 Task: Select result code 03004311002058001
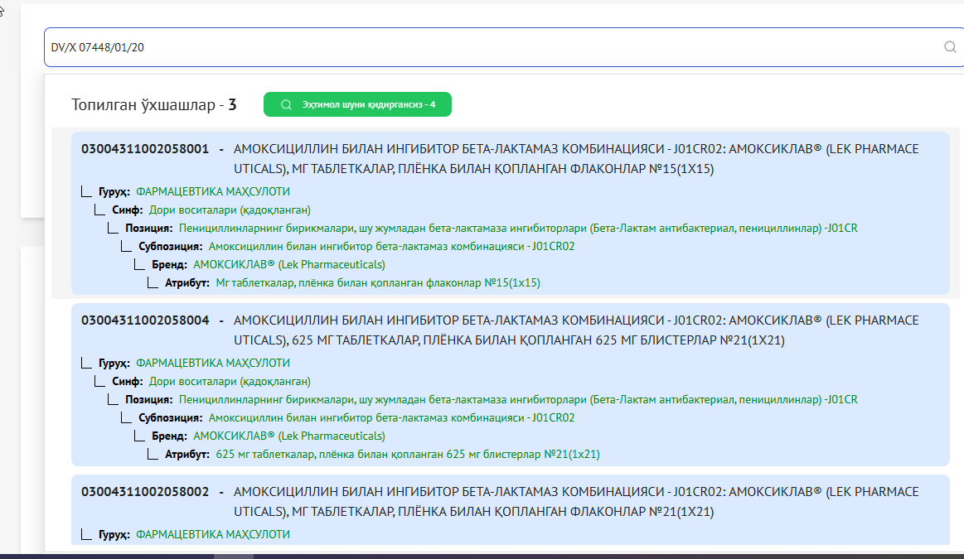(x=145, y=149)
